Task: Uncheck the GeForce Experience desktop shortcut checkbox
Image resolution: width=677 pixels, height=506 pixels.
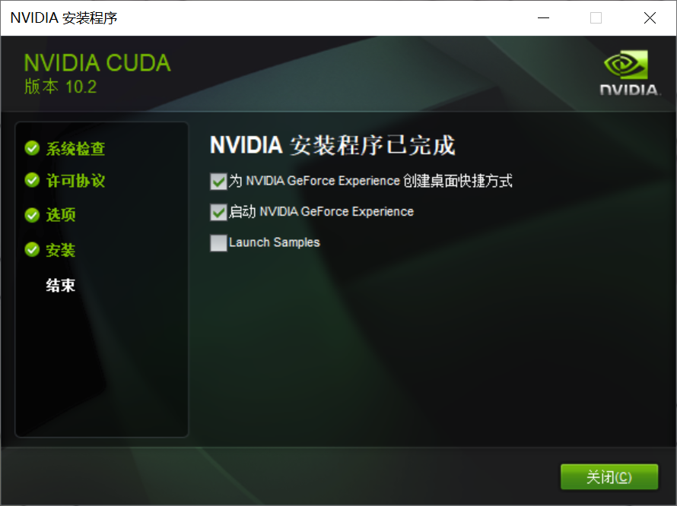Action: click(x=218, y=181)
